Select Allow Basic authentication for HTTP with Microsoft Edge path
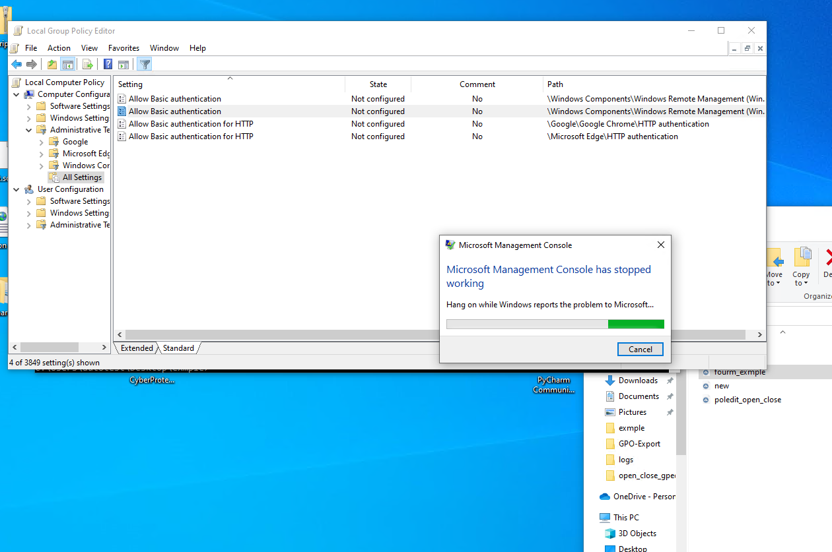The height and width of the screenshot is (552, 832). pyautogui.click(x=439, y=137)
